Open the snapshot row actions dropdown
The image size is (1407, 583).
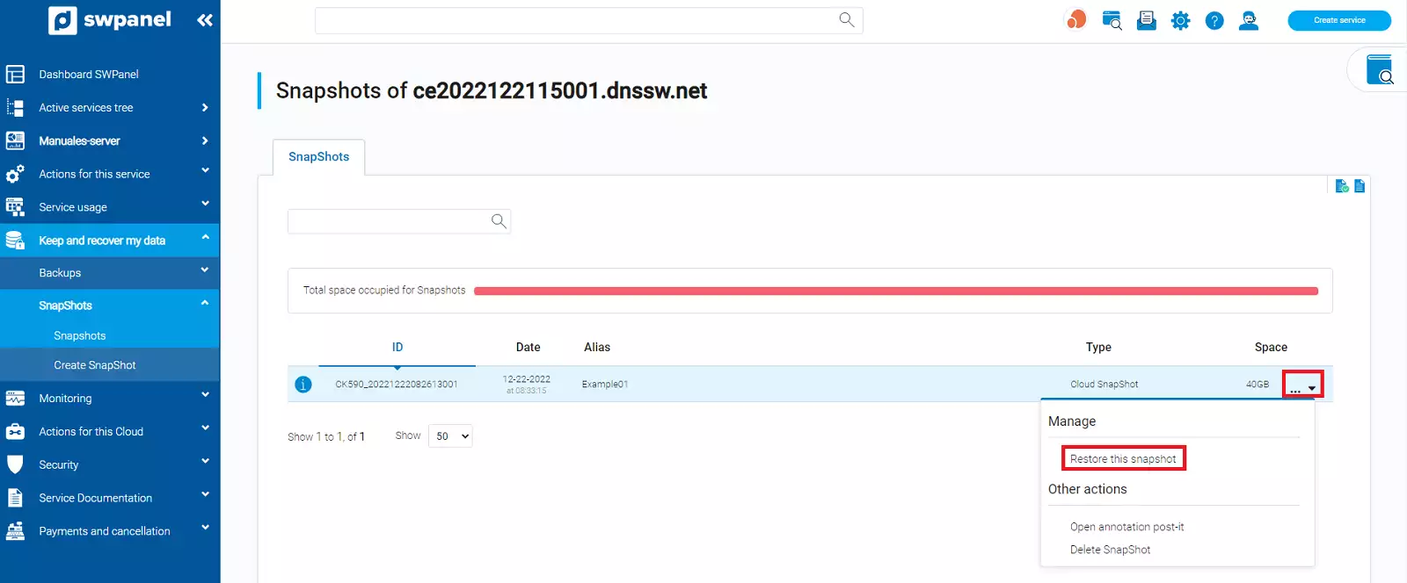[x=1302, y=385]
